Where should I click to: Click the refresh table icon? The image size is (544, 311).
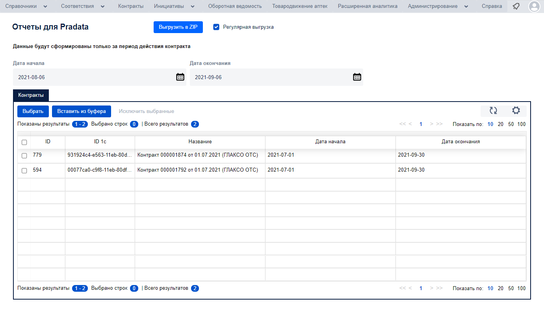click(493, 111)
